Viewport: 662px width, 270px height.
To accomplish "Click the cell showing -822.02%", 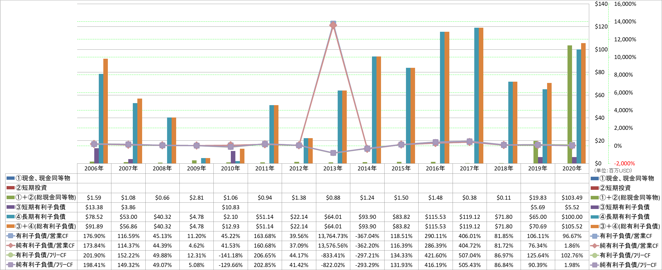I will coord(333,265).
